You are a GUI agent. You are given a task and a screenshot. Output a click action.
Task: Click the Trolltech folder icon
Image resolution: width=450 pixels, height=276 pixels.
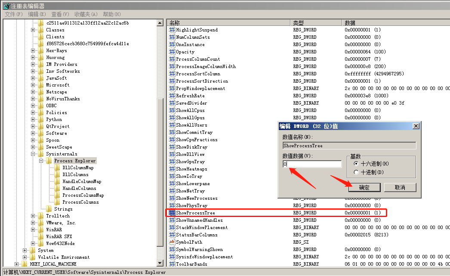click(41, 216)
